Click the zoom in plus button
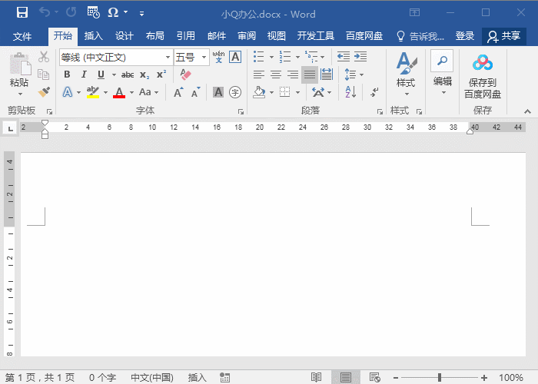Viewport: 538px width, 384px height. (484, 378)
